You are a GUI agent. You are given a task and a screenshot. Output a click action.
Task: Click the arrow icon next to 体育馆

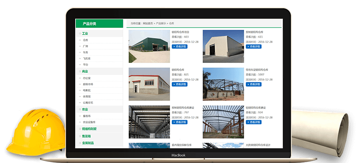(80, 97)
